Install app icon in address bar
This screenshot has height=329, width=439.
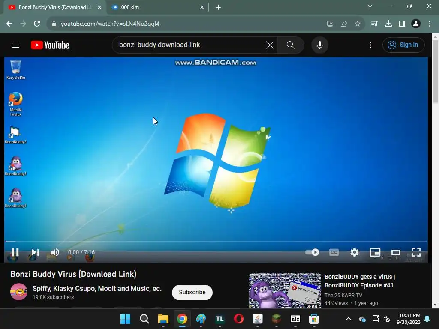click(330, 24)
